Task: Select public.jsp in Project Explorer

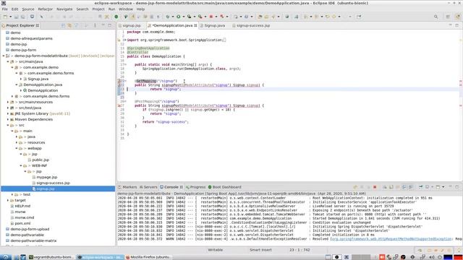Action: tap(41, 160)
